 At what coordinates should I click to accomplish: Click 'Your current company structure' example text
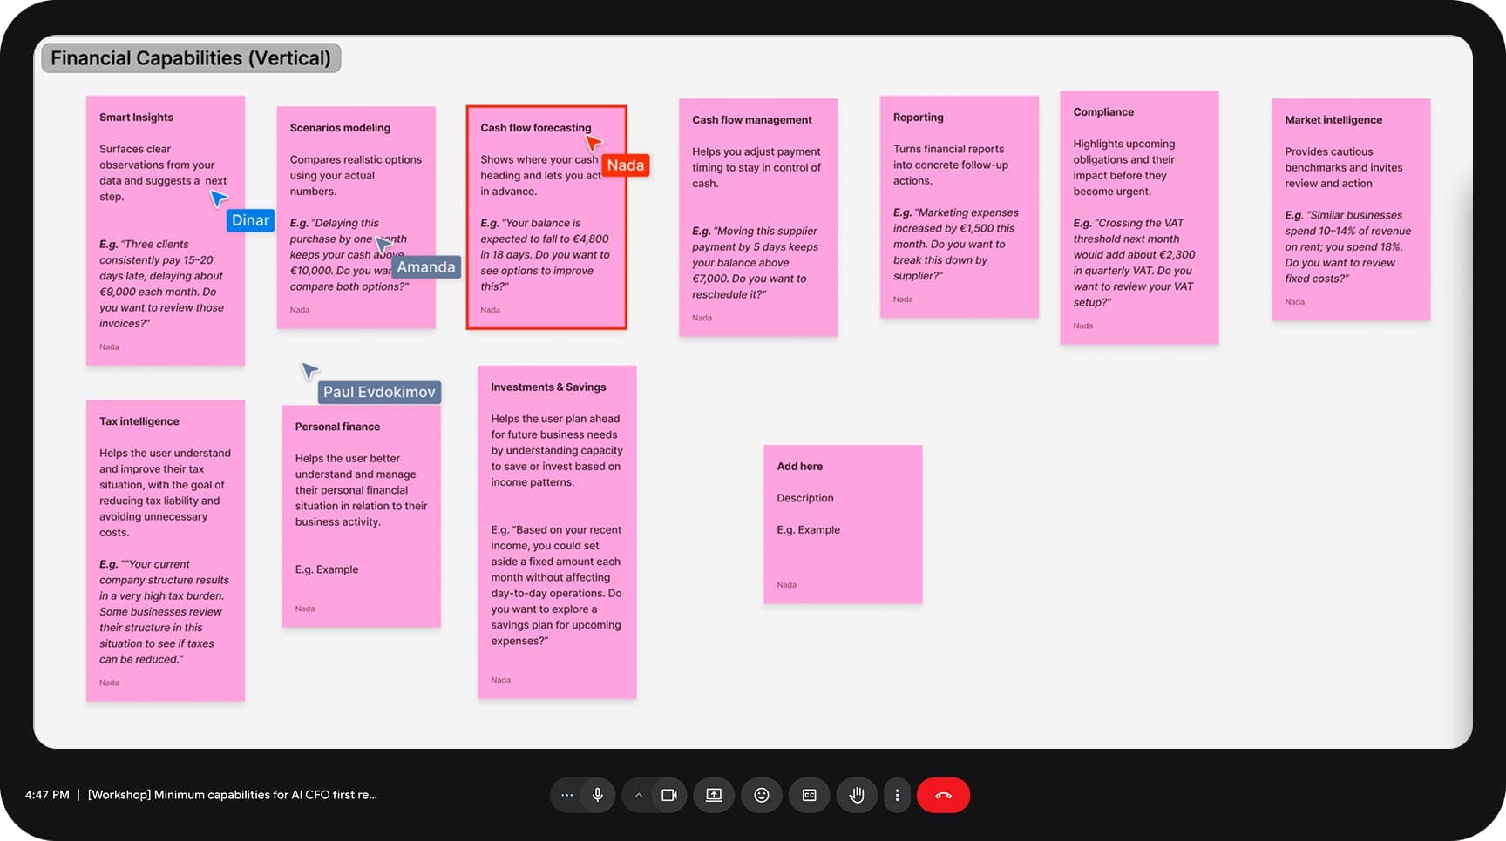164,612
